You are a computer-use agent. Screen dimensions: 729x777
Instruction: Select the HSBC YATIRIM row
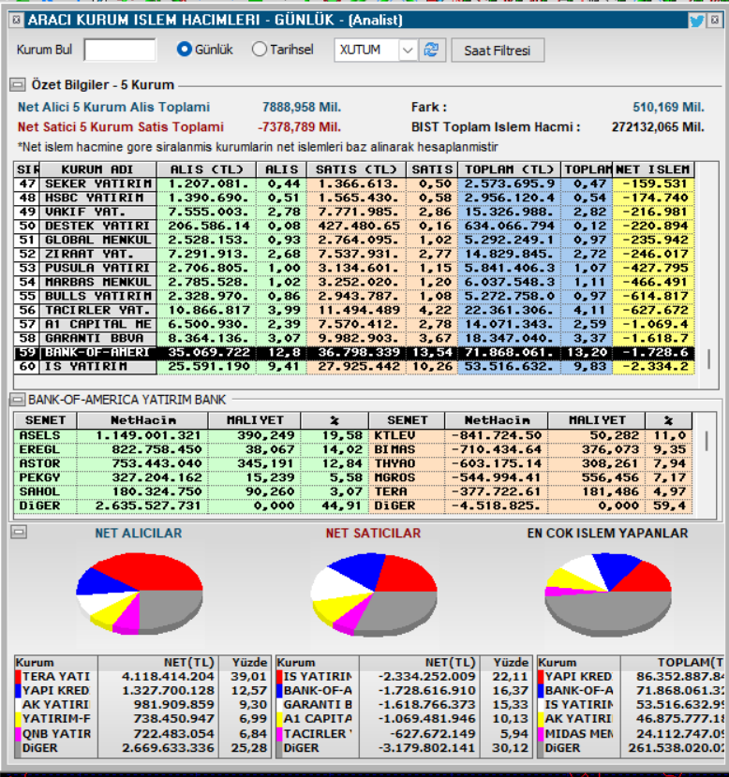point(354,198)
